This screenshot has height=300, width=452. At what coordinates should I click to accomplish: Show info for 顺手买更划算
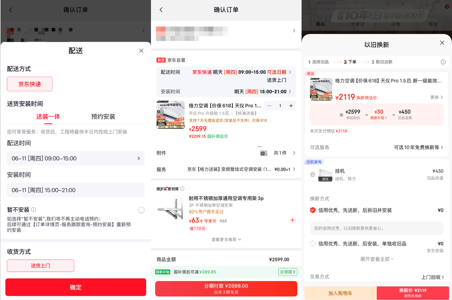click(x=182, y=189)
